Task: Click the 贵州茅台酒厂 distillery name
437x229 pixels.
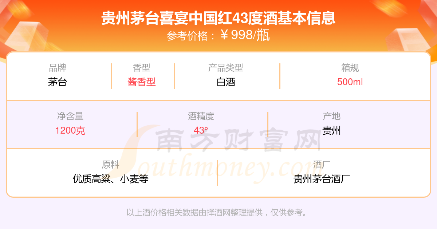Action: [322, 179]
